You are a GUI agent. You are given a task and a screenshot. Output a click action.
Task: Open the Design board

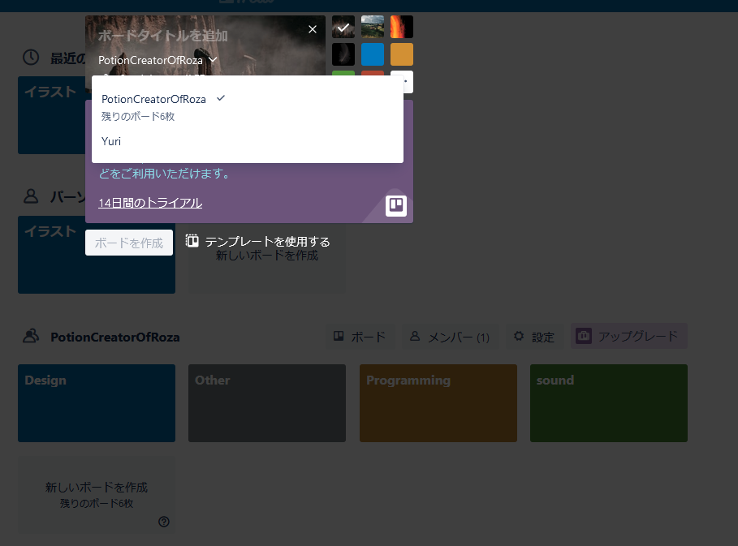pyautogui.click(x=97, y=403)
